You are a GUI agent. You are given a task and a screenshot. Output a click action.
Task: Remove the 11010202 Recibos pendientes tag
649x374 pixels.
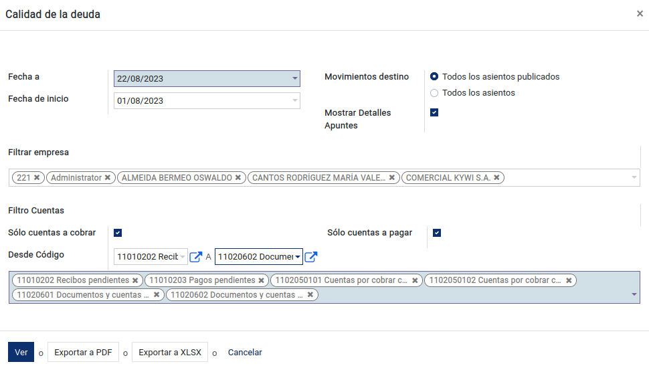(x=135, y=280)
